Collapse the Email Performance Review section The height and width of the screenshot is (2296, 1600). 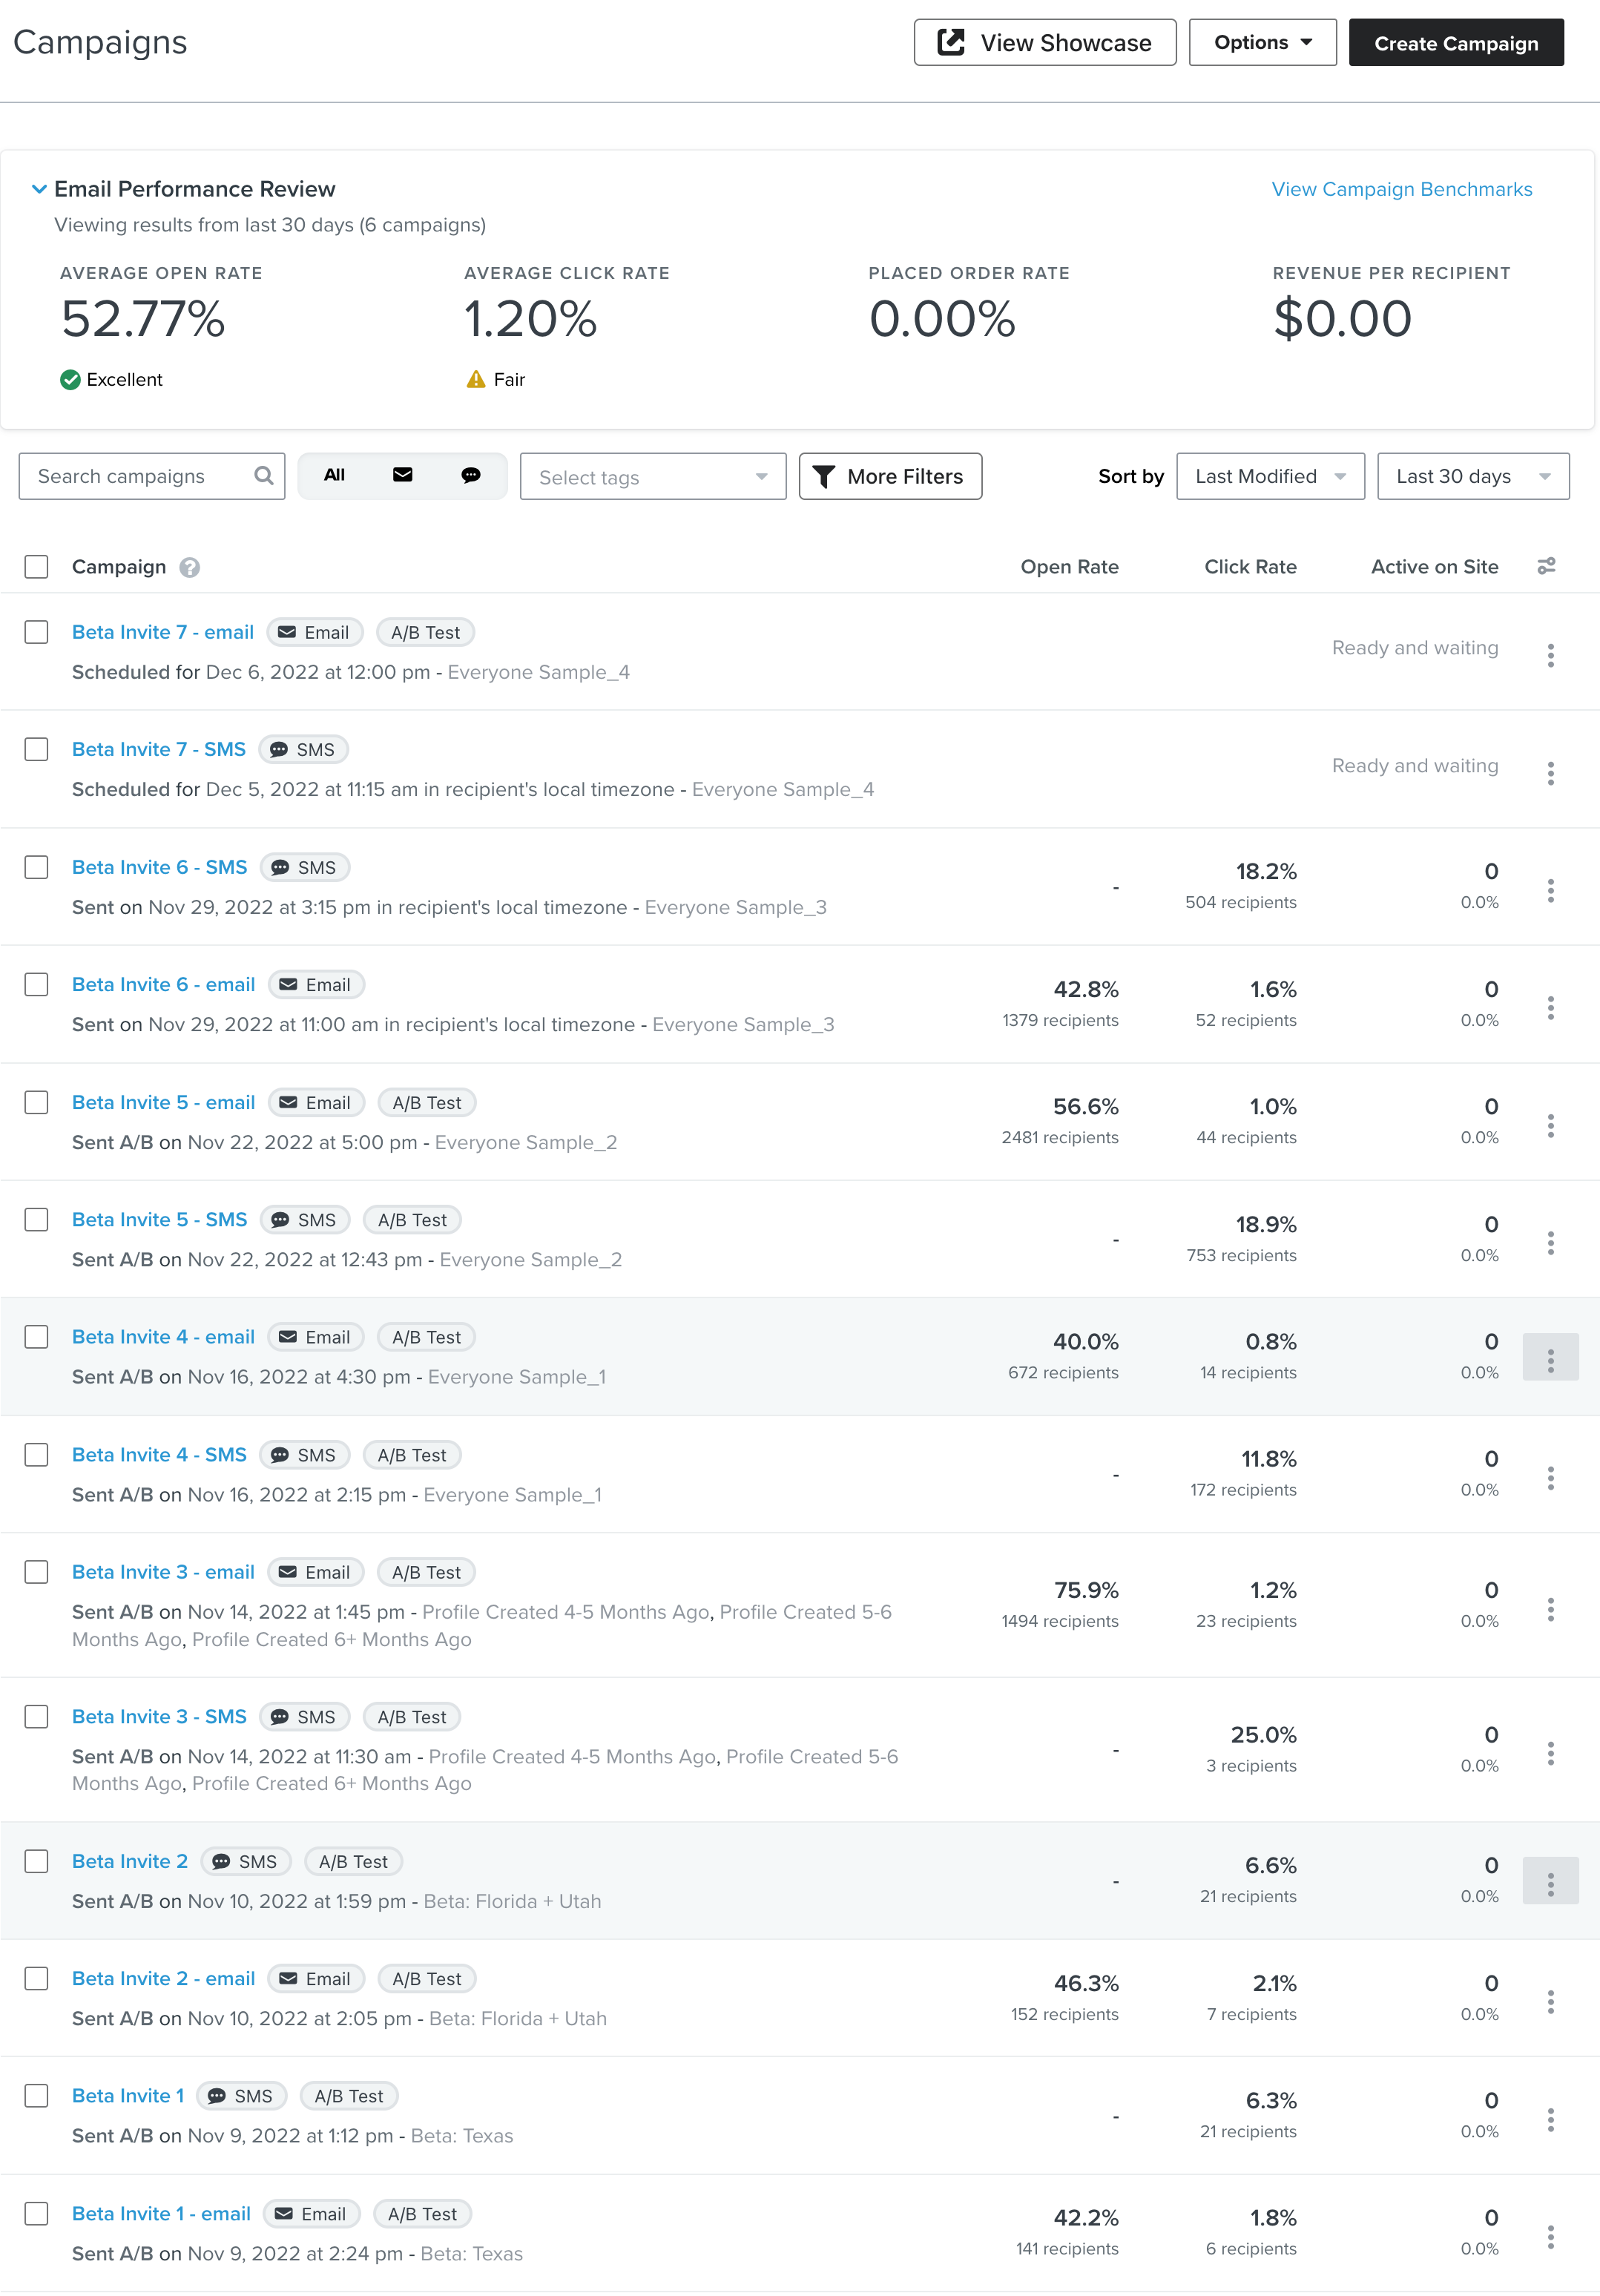[39, 189]
